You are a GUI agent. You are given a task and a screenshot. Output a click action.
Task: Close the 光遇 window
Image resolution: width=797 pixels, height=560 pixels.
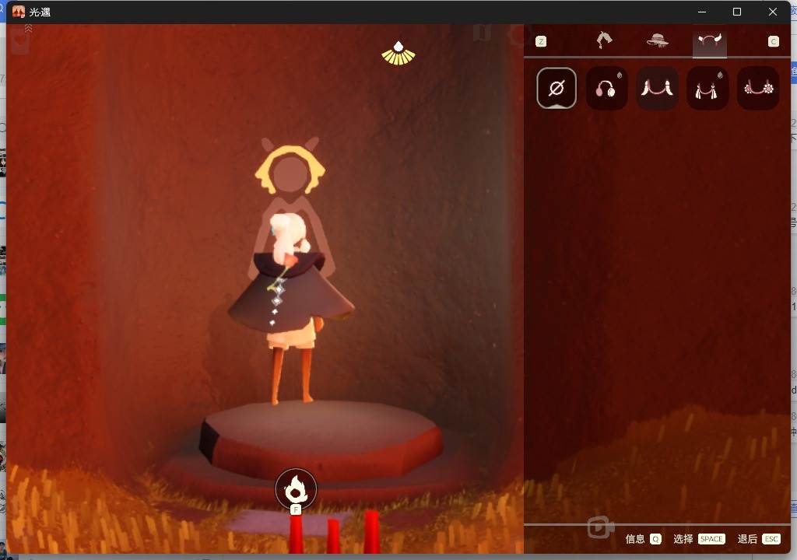[x=772, y=12]
